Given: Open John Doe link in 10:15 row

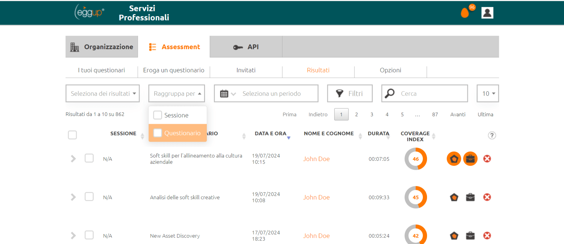Looking at the screenshot, I should pos(316,159).
